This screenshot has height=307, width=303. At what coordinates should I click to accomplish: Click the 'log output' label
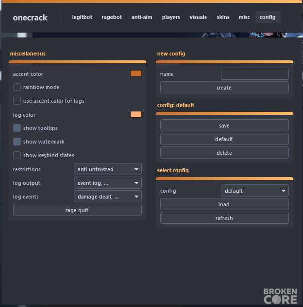coord(26,183)
